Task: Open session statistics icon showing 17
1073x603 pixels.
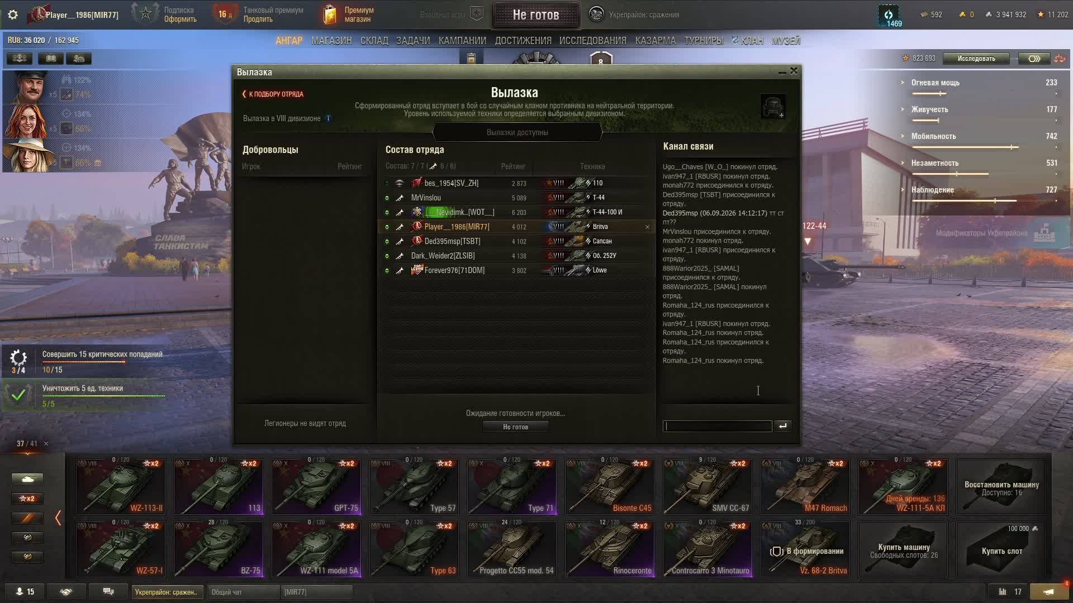Action: 1010,592
